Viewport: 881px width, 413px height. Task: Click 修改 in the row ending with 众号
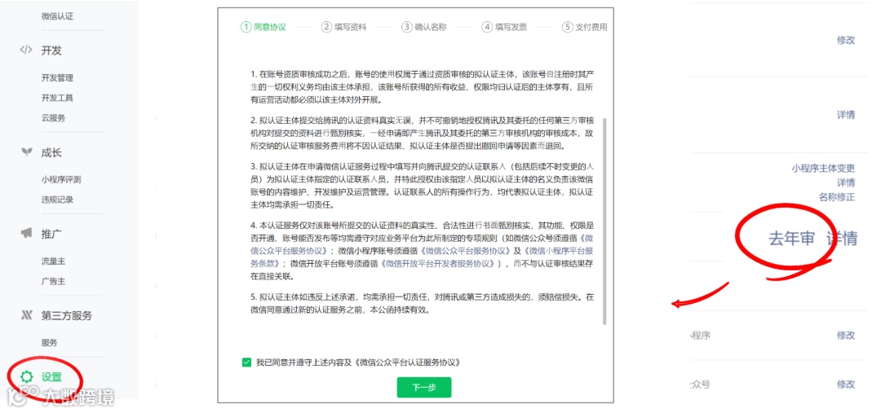(846, 384)
